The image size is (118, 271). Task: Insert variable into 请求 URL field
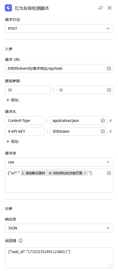click(x=109, y=68)
